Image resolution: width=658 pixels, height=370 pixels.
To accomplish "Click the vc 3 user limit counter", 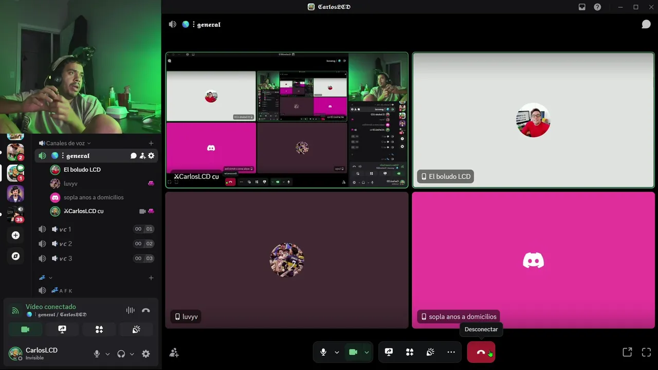I will pos(144,258).
